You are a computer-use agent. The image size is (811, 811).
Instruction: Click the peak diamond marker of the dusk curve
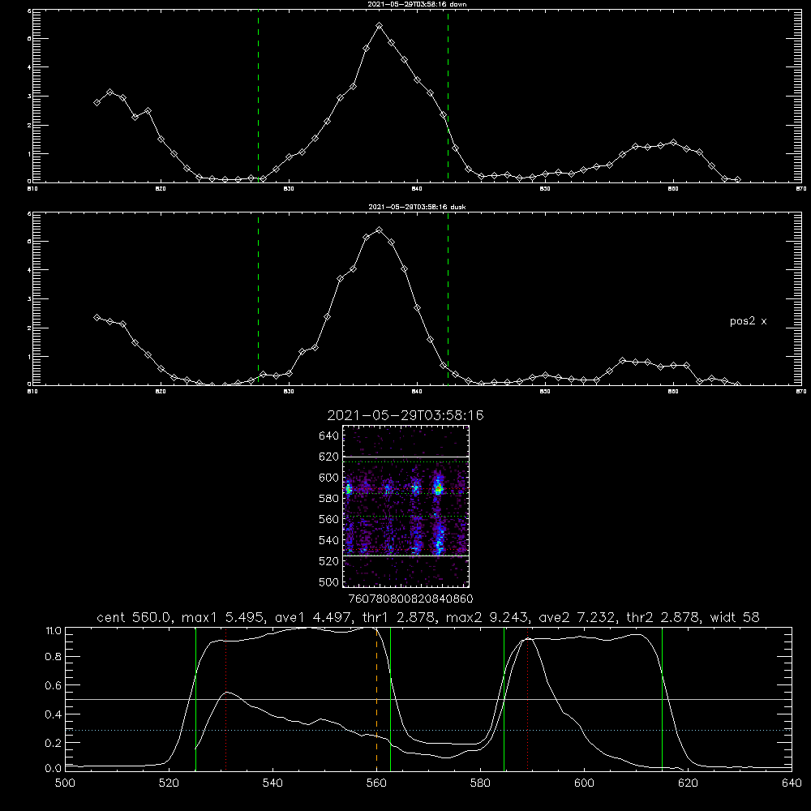coord(379,230)
